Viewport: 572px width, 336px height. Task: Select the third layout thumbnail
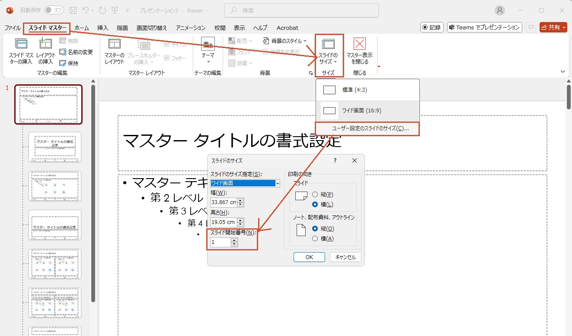[55, 225]
